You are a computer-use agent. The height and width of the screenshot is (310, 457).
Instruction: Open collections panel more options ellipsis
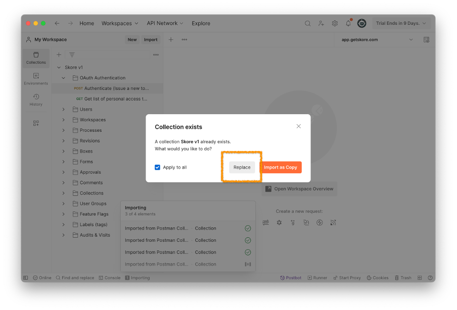pyautogui.click(x=156, y=55)
